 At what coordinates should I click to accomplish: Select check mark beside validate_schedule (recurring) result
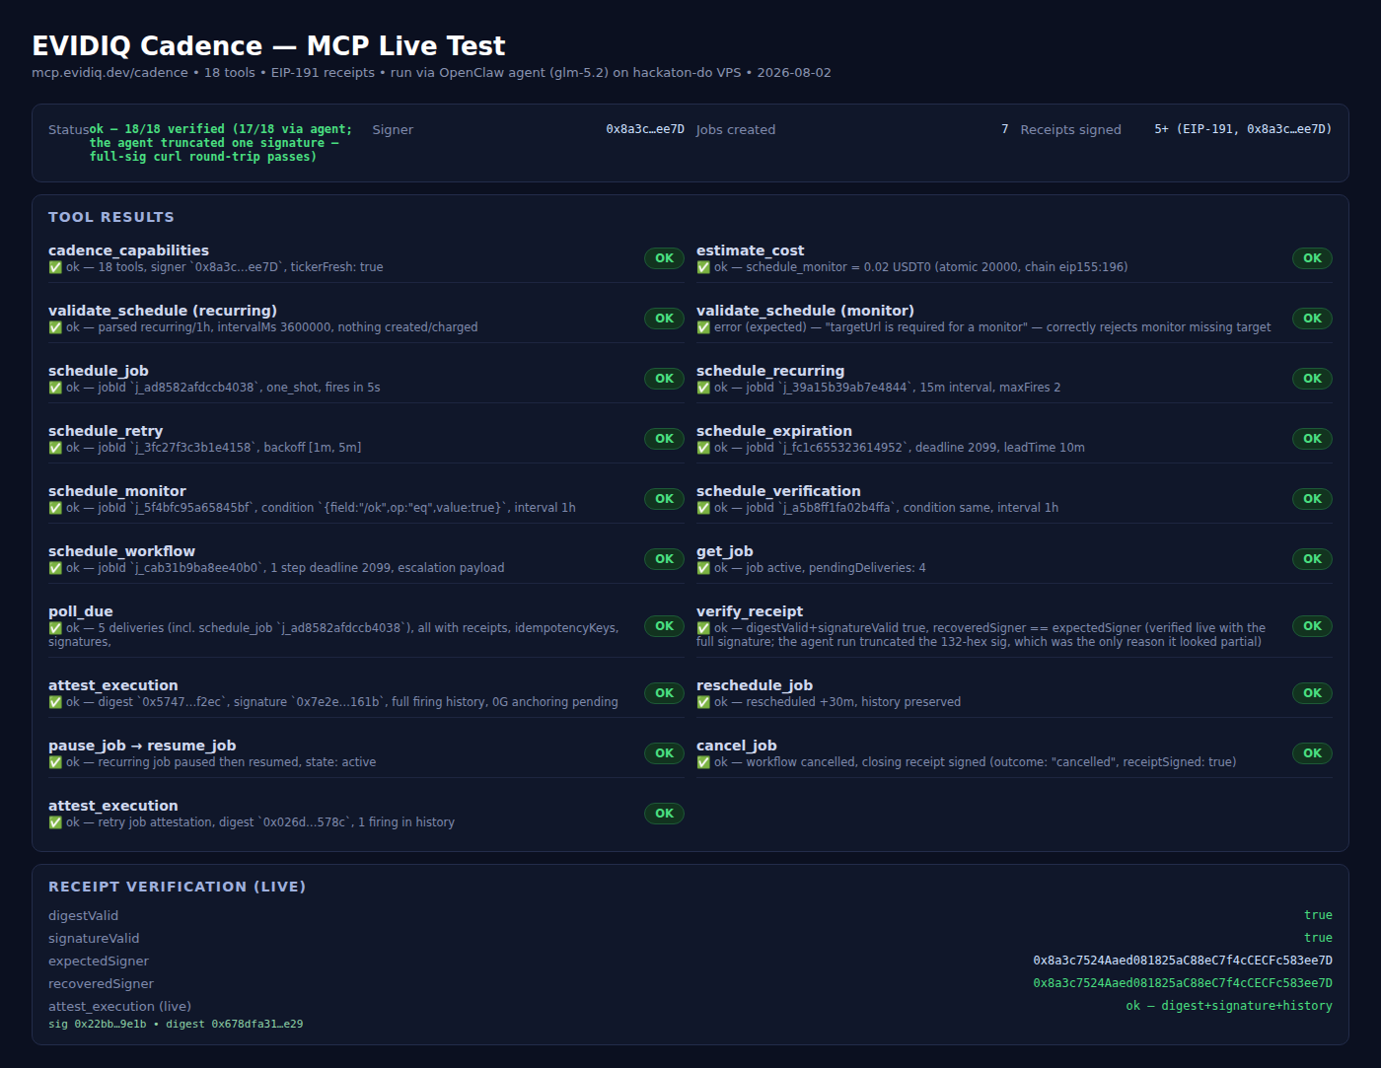[55, 327]
